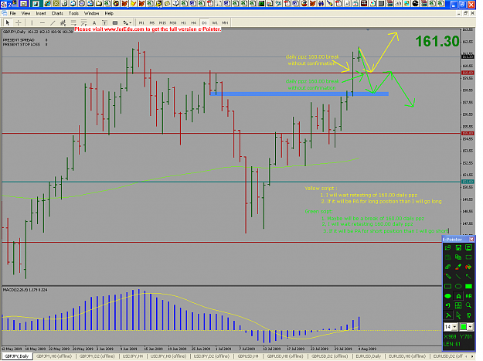
Task: Switch to GBPJPY,H8 (offline) chart tab
Action: tap(54, 356)
